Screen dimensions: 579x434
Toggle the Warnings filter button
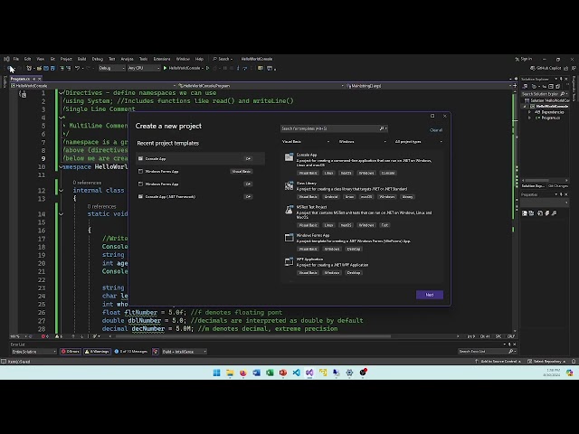pyautogui.click(x=97, y=352)
